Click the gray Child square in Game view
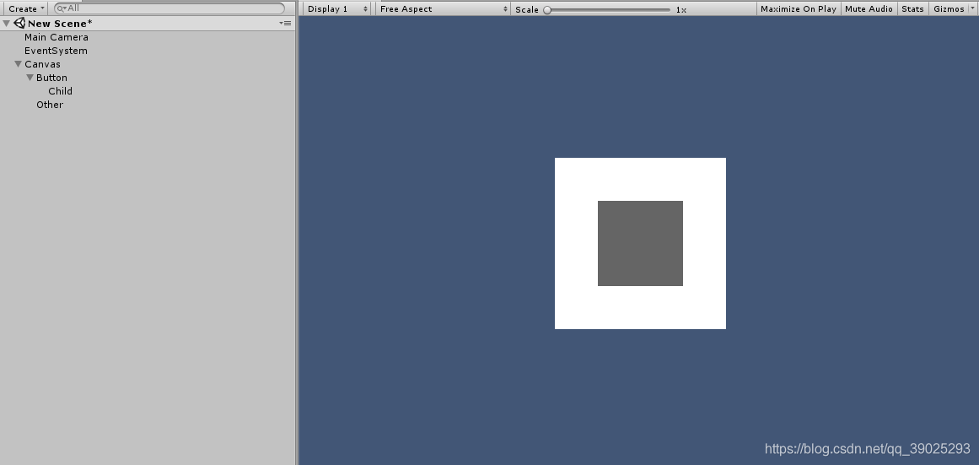 point(640,243)
